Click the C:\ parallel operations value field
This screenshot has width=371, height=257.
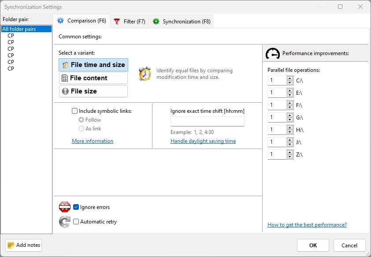(x=277, y=81)
